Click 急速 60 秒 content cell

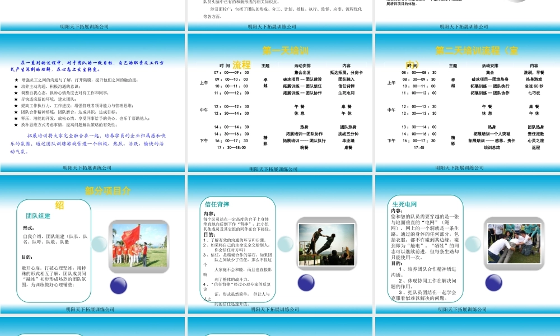(534, 86)
